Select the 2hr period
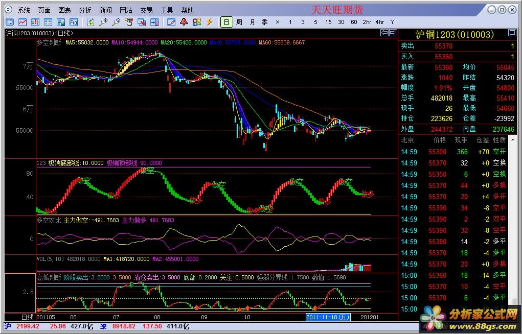Image resolution: width=522 pixels, height=334 pixels. click(x=367, y=22)
